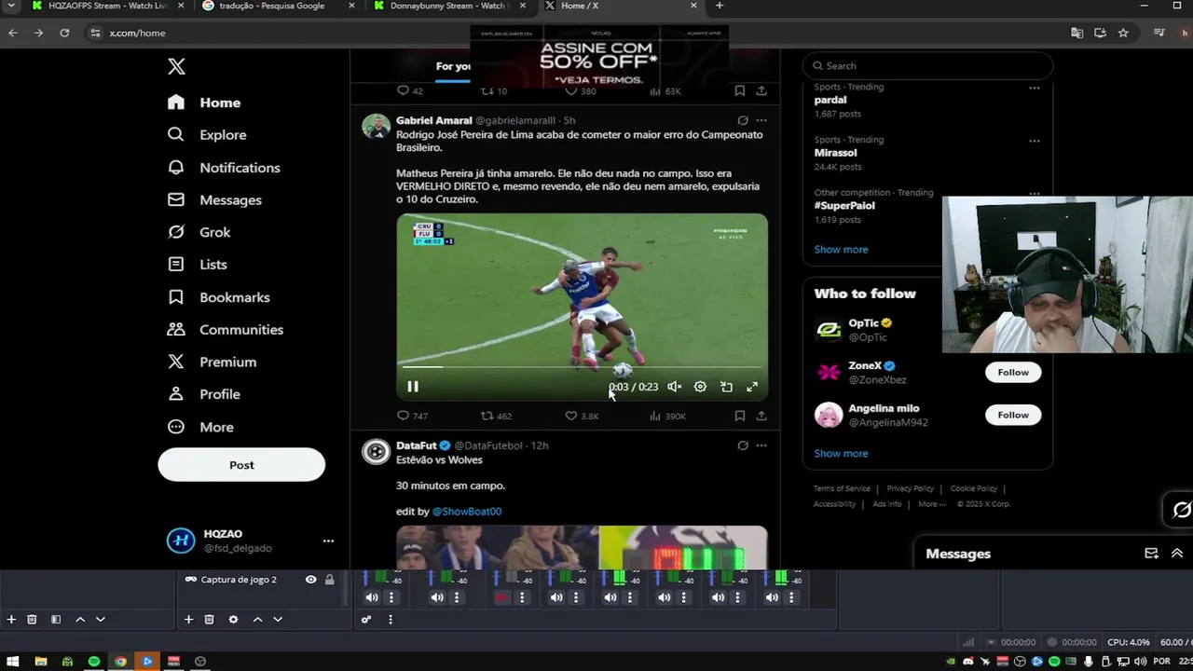The width and height of the screenshot is (1193, 671).
Task: Add a new OBS source
Action: pos(188,620)
